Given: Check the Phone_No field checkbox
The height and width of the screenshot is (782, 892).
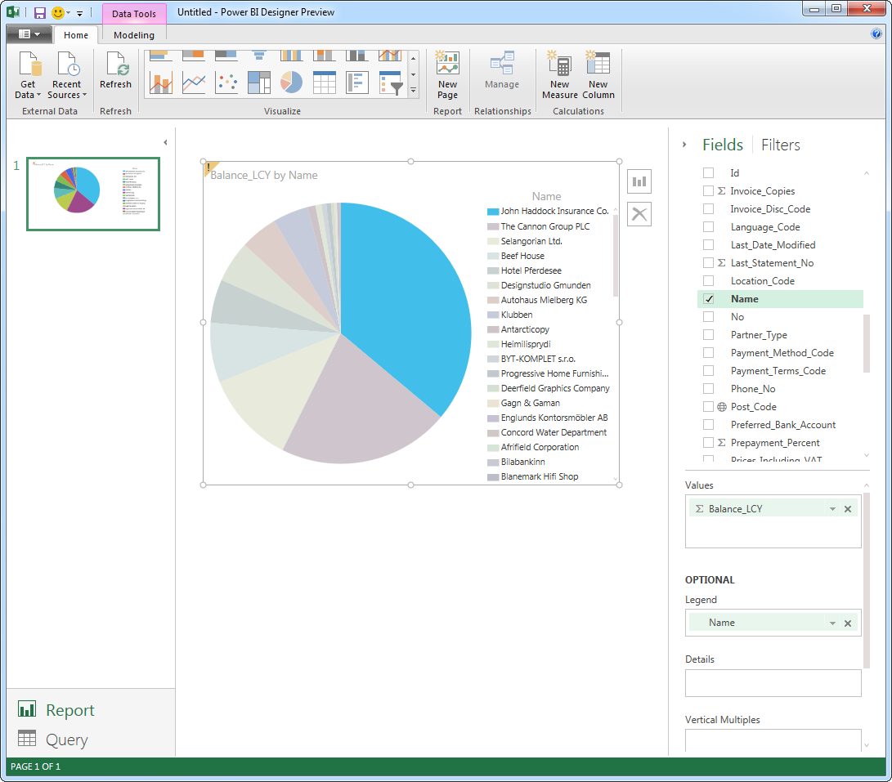Looking at the screenshot, I should click(x=709, y=389).
